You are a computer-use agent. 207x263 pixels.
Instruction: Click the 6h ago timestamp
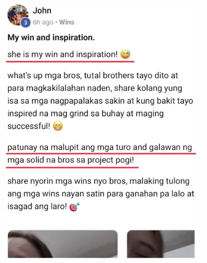point(43,22)
